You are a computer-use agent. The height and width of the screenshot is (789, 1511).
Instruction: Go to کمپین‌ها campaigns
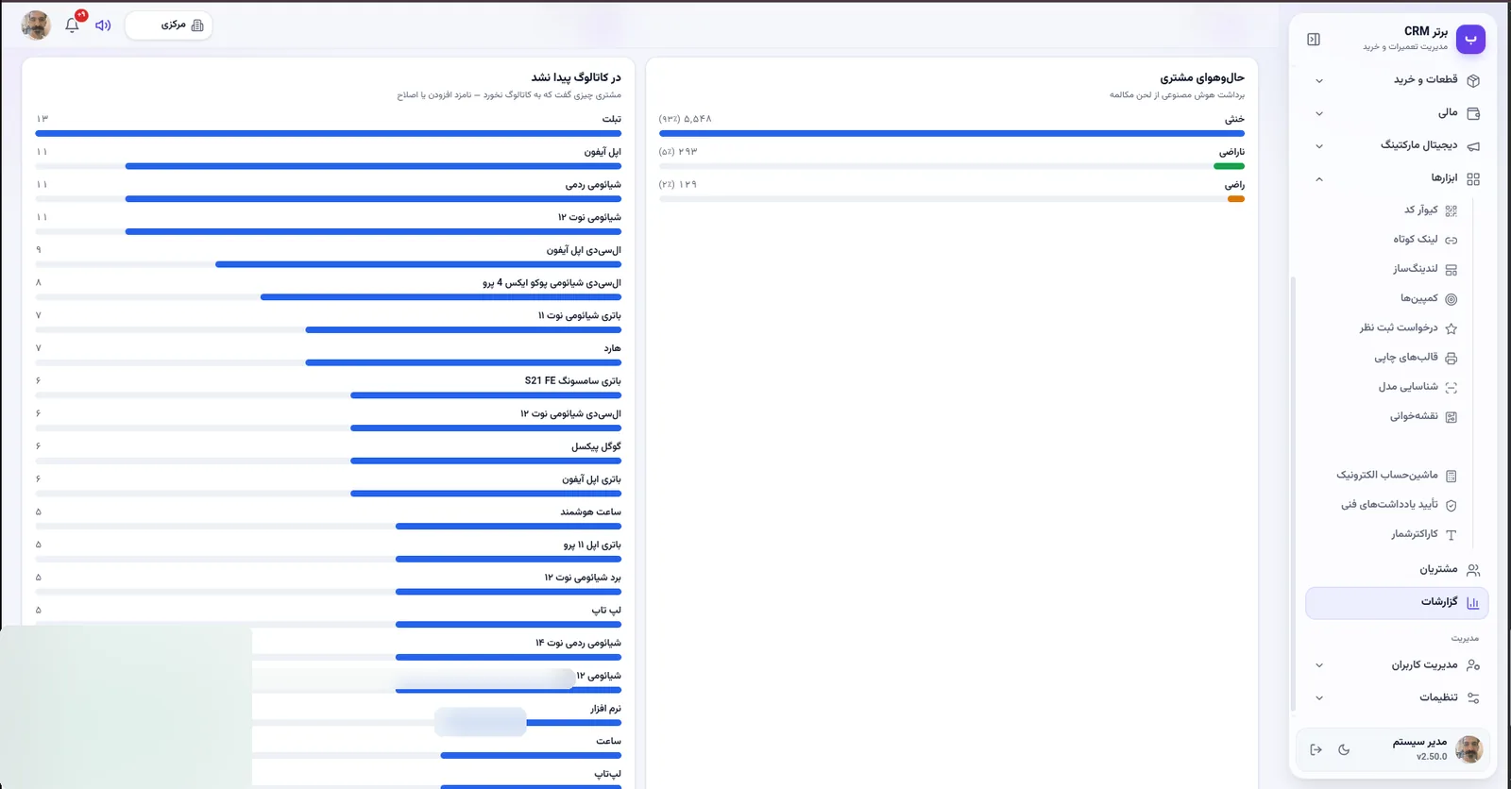pyautogui.click(x=1428, y=298)
